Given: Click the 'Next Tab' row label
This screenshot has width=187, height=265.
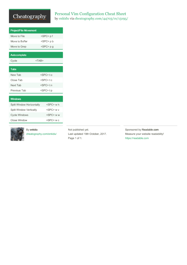Looking at the screenshot, I should tap(16, 85).
